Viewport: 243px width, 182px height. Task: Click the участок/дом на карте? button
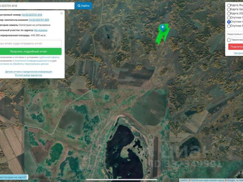14,177
